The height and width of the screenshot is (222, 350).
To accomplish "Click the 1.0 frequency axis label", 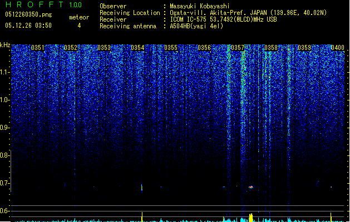I will (x=5, y=100).
